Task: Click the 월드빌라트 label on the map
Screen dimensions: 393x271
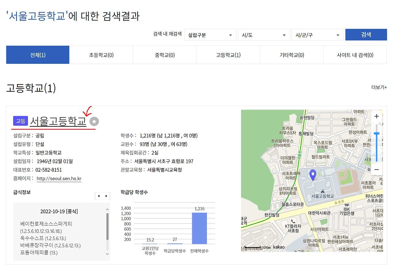Action: click(320, 157)
